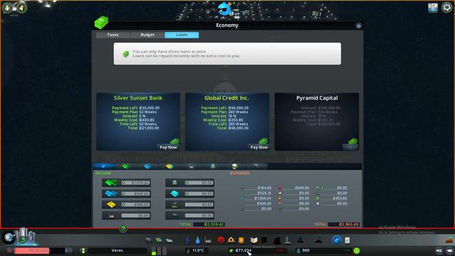The image size is (455, 256).
Task: Click the loan limit info message box
Action: click(227, 54)
